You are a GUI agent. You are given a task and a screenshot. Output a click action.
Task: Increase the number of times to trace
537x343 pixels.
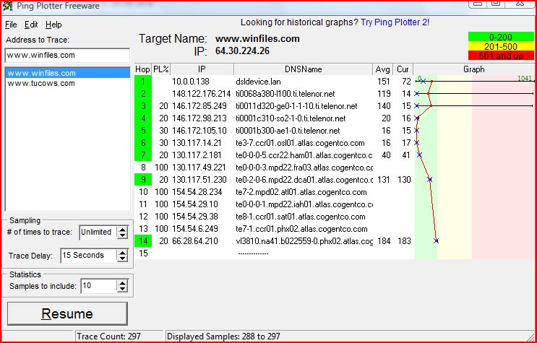point(122,229)
